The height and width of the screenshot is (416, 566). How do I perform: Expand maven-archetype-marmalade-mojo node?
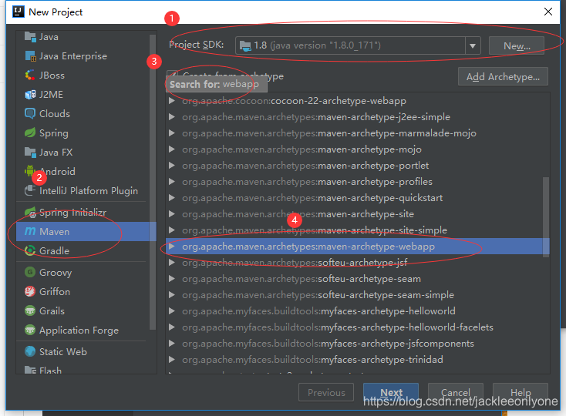(172, 133)
